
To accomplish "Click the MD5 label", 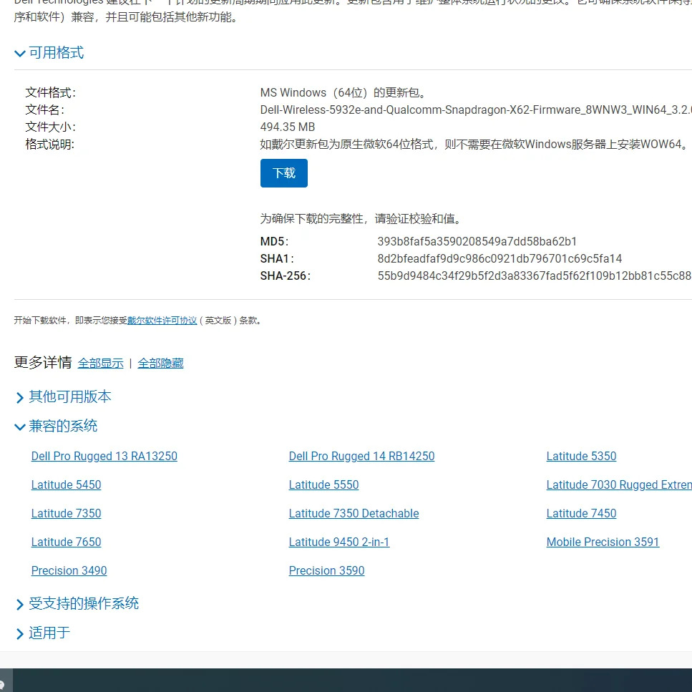I will [274, 241].
